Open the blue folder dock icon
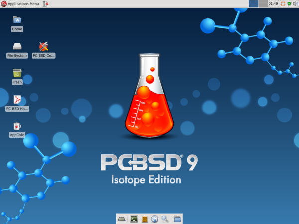This screenshot has height=224, width=299. pyautogui.click(x=177, y=219)
